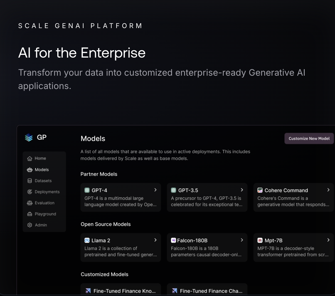Expand the Falcon-180B card chevron

242,240
